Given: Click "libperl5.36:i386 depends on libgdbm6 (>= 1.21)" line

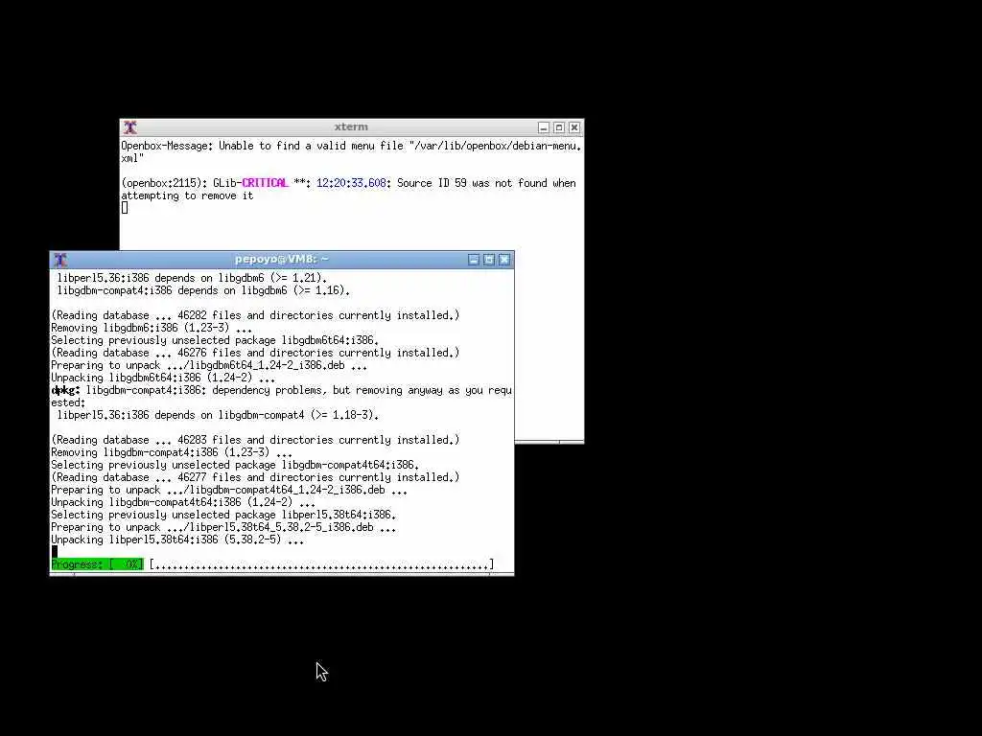Looking at the screenshot, I should (x=192, y=278).
